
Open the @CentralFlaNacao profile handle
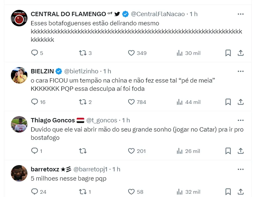[x=158, y=14]
